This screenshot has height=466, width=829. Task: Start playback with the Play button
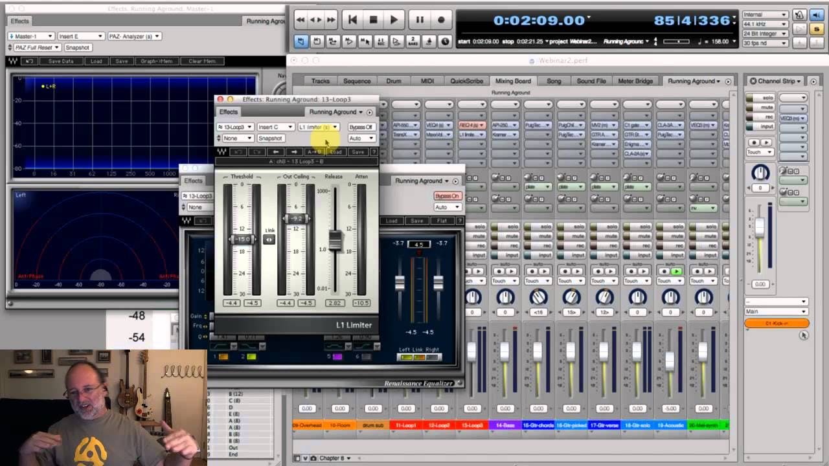click(394, 20)
